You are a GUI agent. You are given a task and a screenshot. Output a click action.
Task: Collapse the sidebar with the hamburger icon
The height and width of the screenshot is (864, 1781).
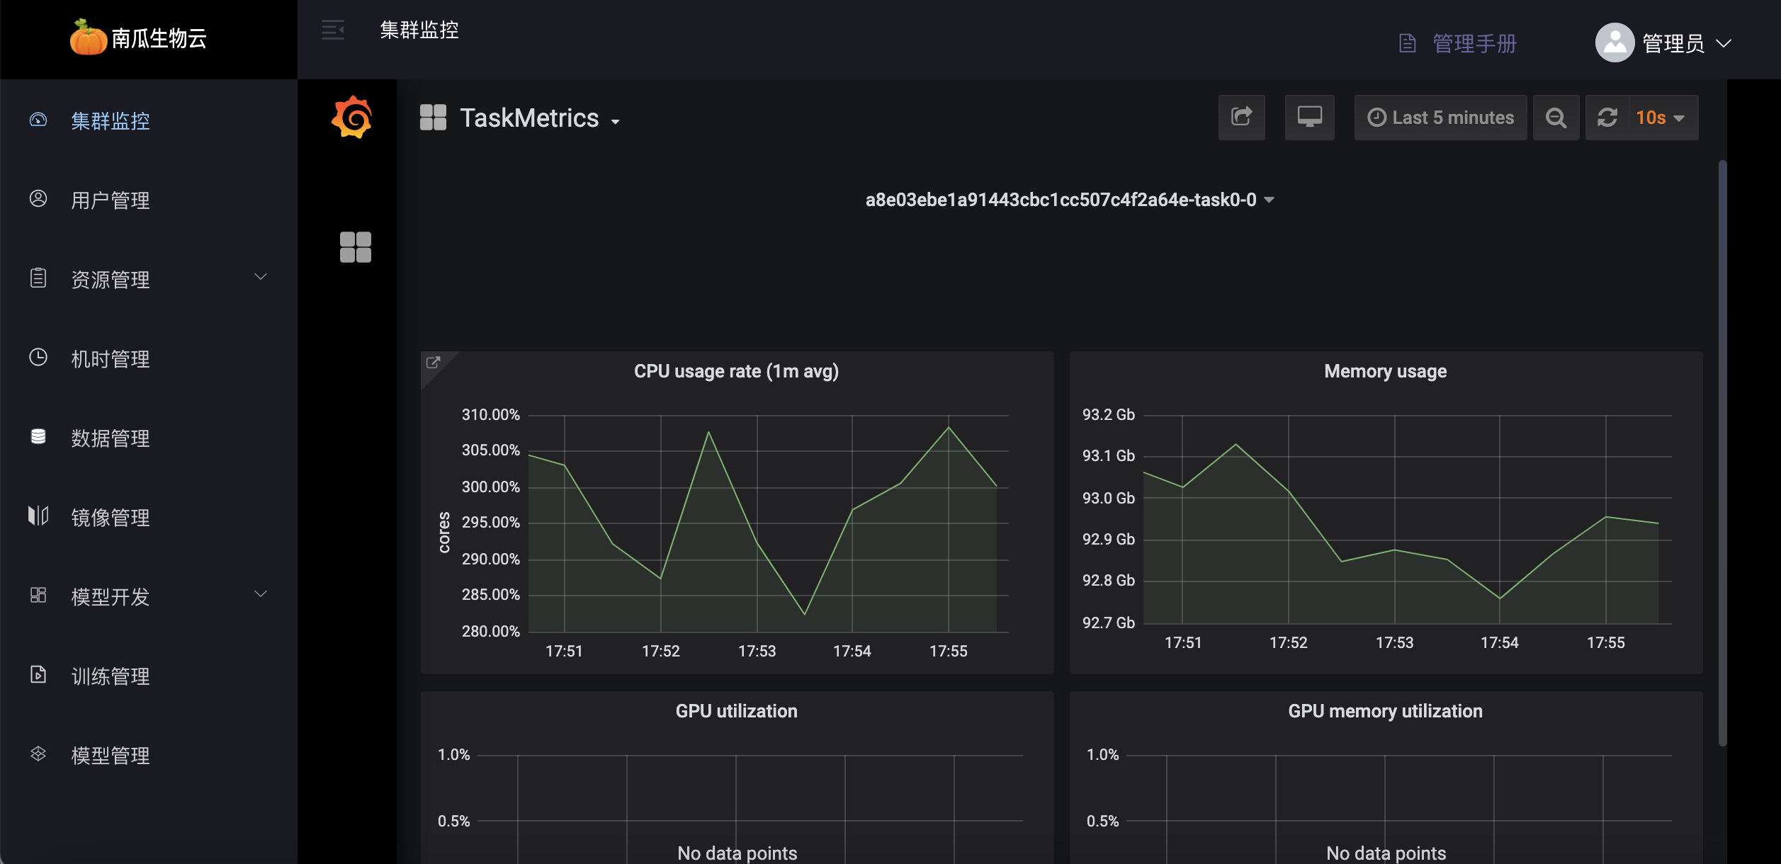[333, 30]
